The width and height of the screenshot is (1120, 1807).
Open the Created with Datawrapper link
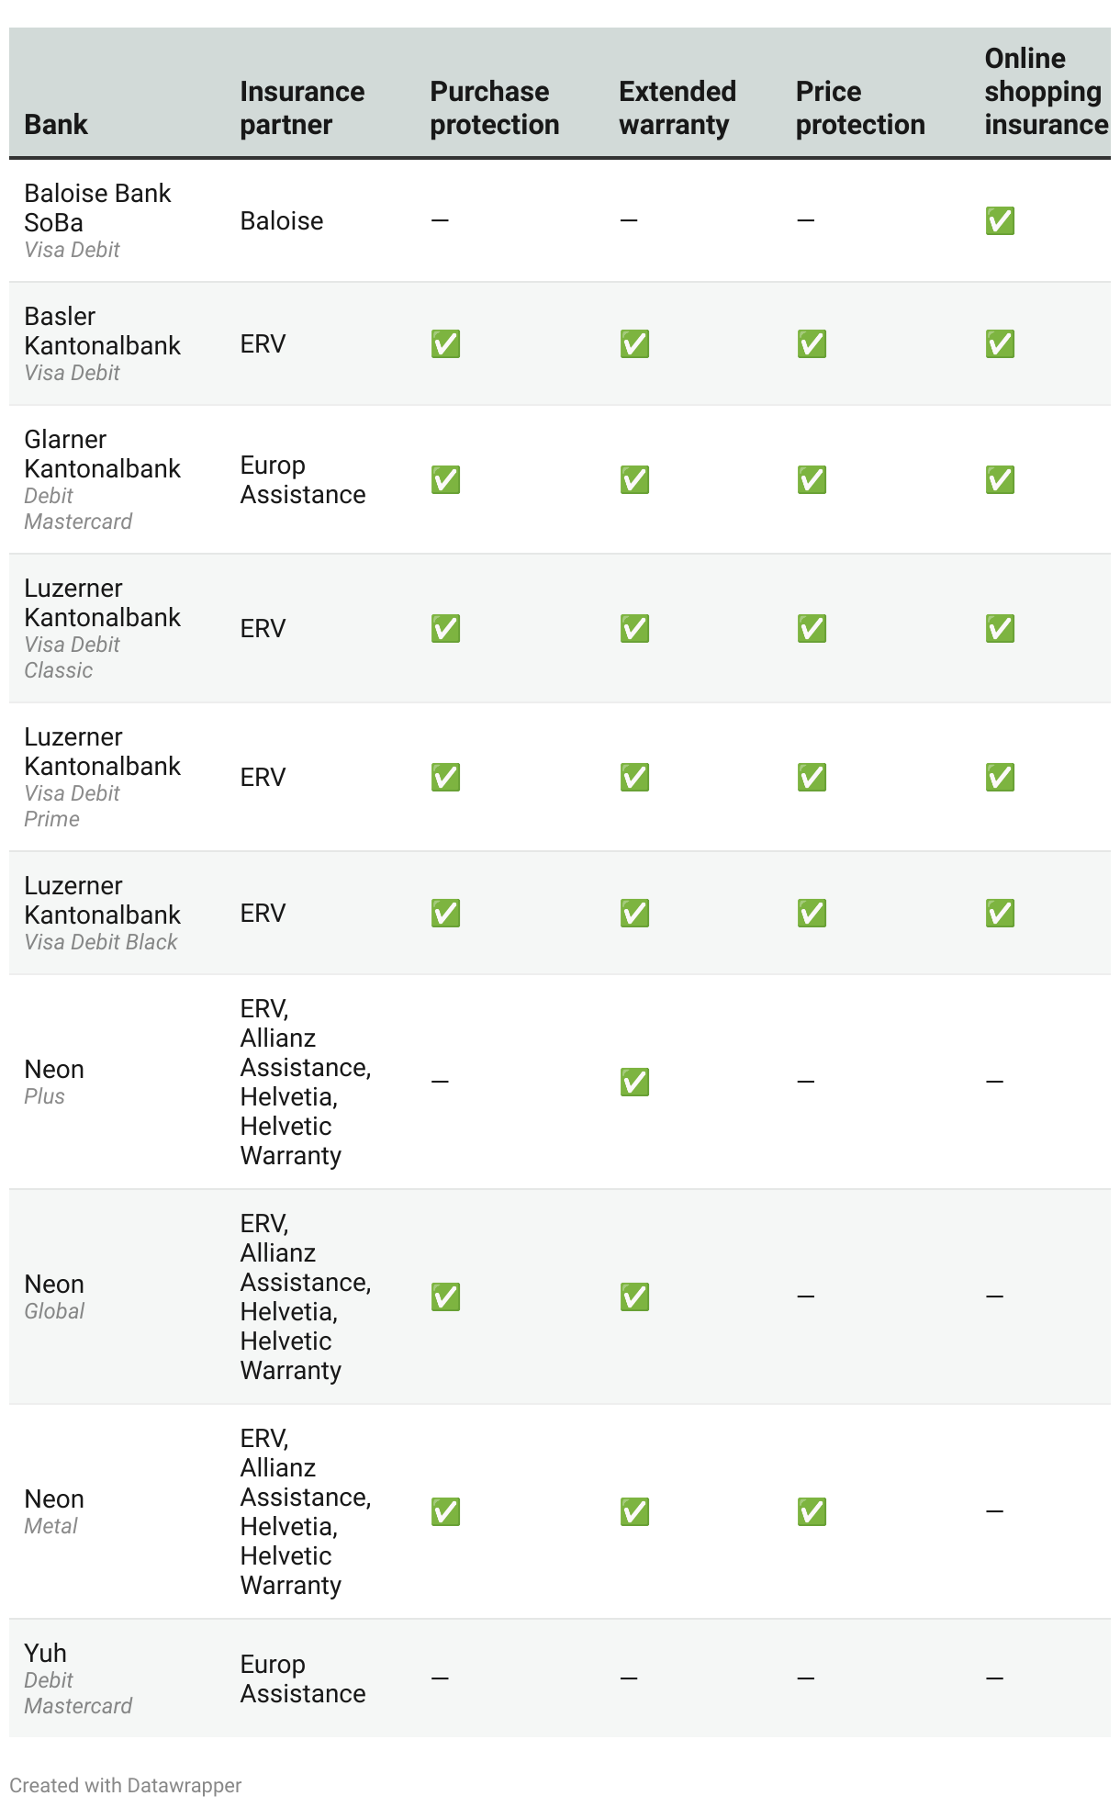tap(126, 1785)
